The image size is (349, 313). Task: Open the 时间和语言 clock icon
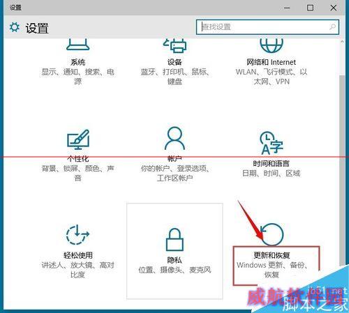(x=272, y=143)
